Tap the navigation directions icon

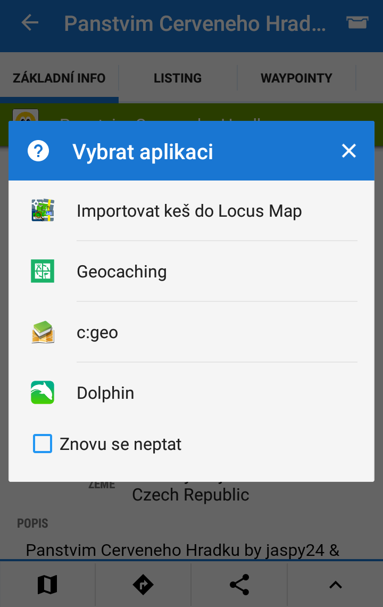coord(143,585)
